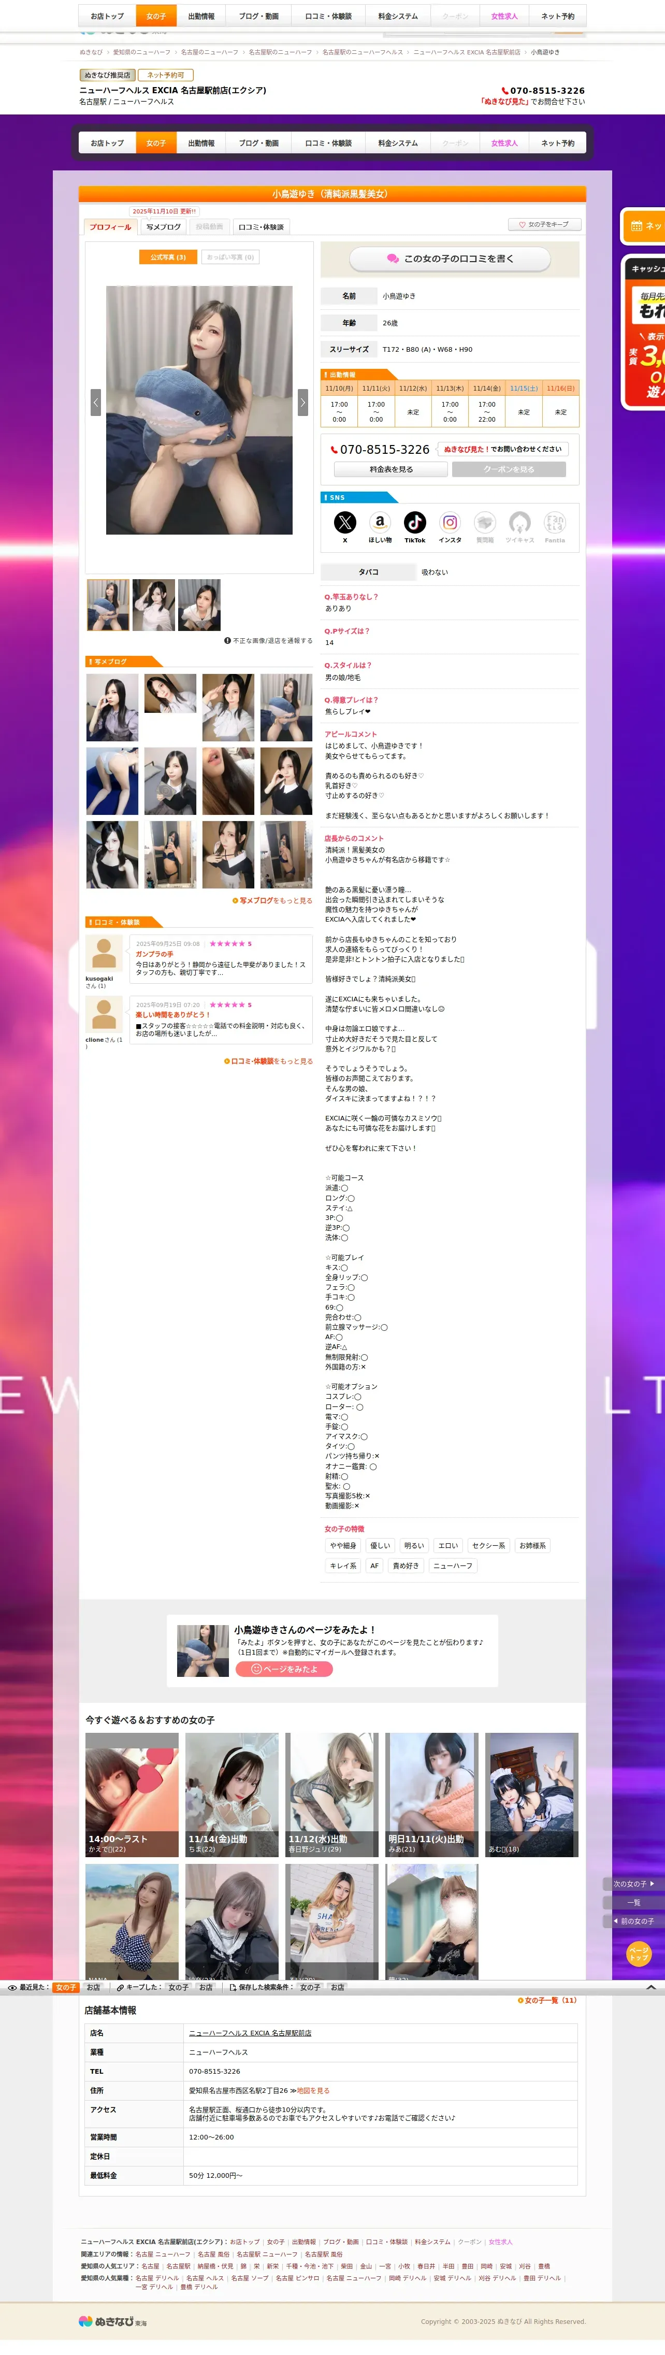Click 次の女の子 navigation button
This screenshot has height=2355, width=665.
(x=633, y=1884)
